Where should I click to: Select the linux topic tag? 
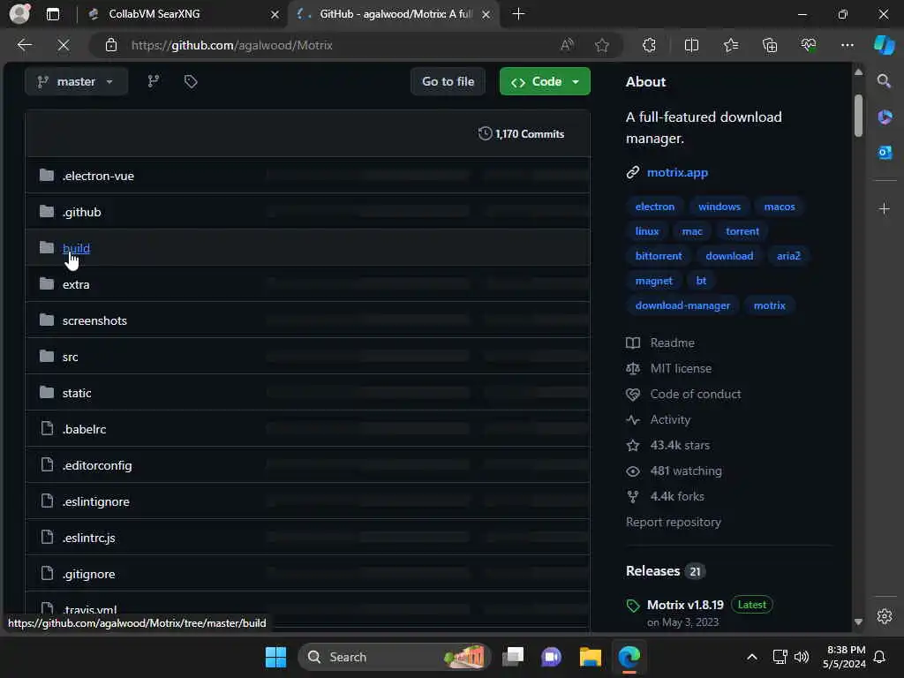(647, 231)
